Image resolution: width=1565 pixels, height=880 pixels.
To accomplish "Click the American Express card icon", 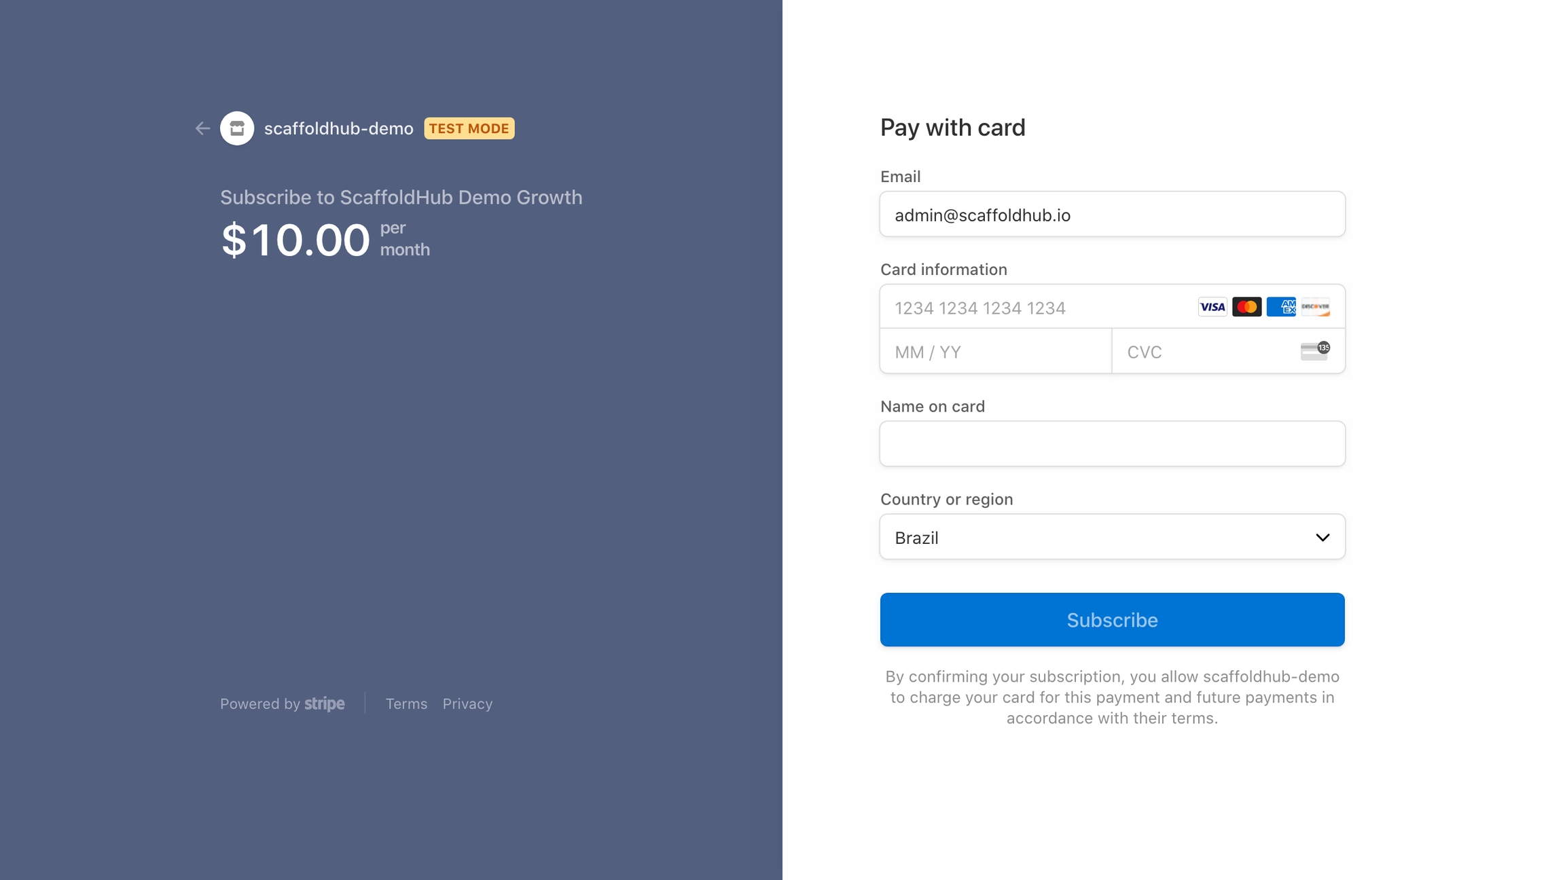I will coord(1281,307).
